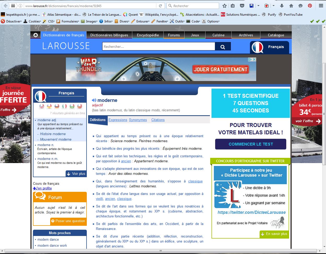Screen dimensions: 326x254
Task: Open the Jeux menu item
Action: tap(195, 35)
